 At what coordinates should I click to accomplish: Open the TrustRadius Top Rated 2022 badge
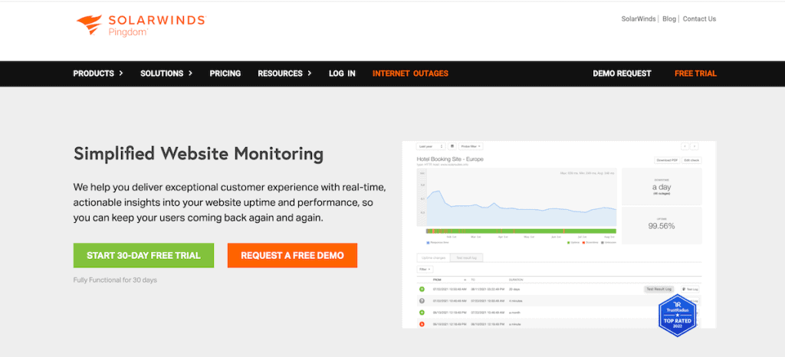coord(678,315)
